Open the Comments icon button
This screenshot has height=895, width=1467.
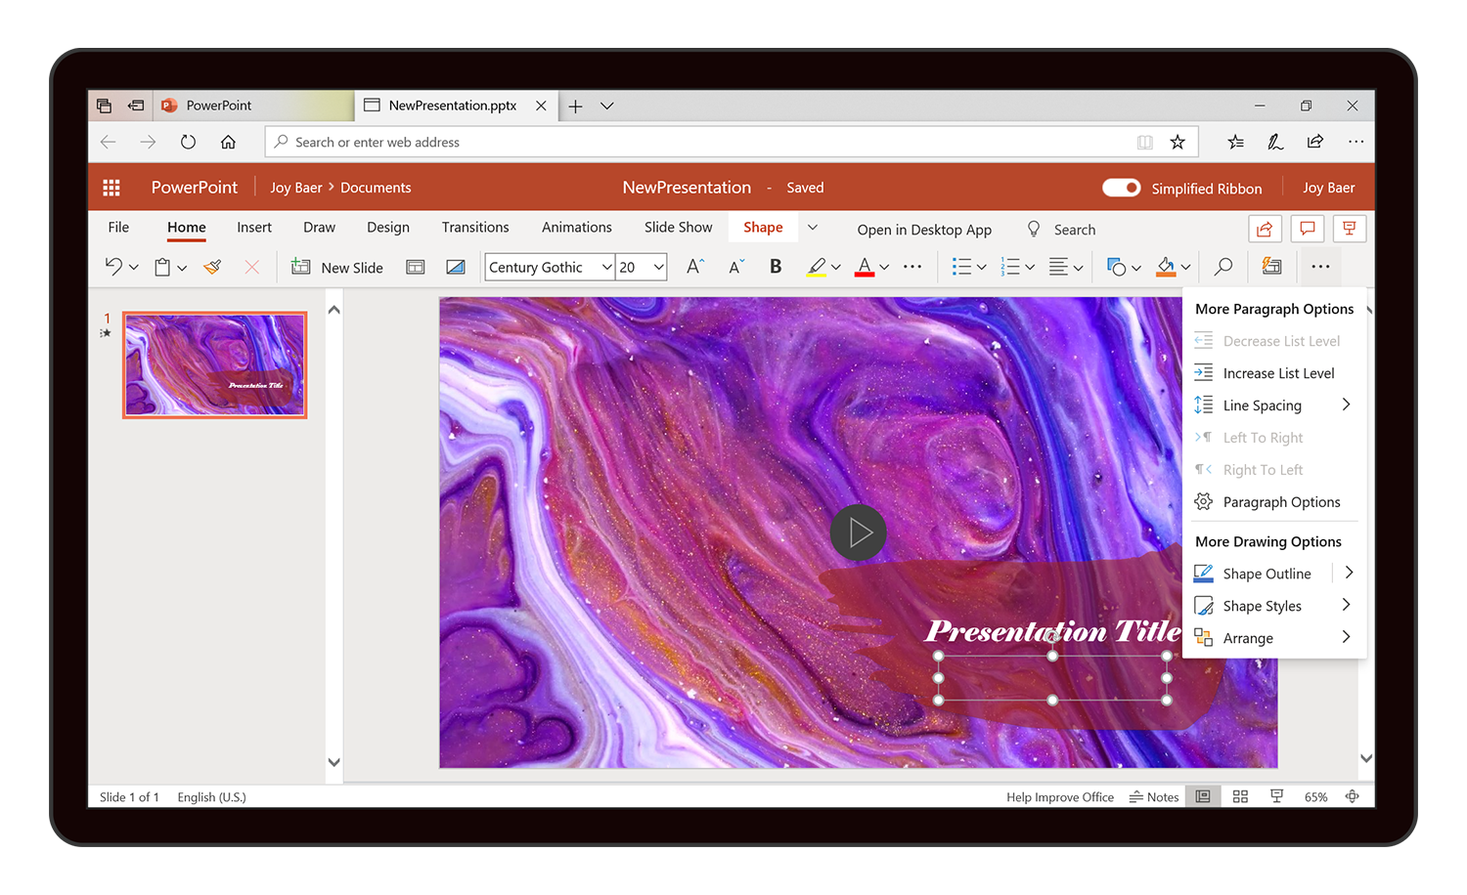pyautogui.click(x=1307, y=229)
